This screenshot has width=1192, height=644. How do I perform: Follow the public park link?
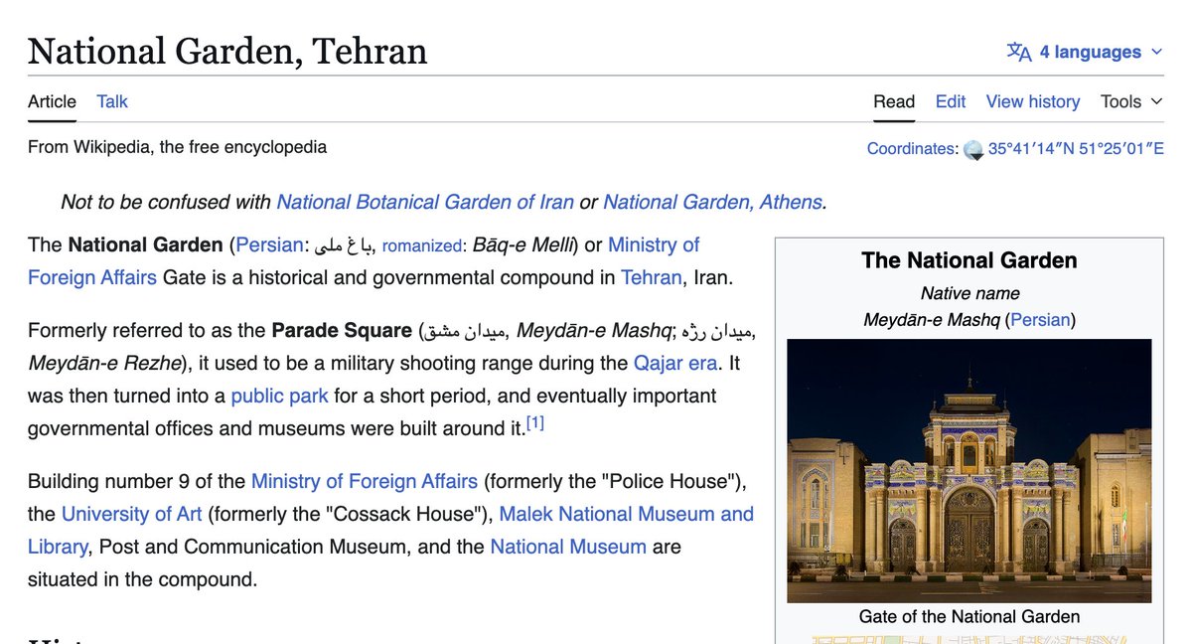279,396
